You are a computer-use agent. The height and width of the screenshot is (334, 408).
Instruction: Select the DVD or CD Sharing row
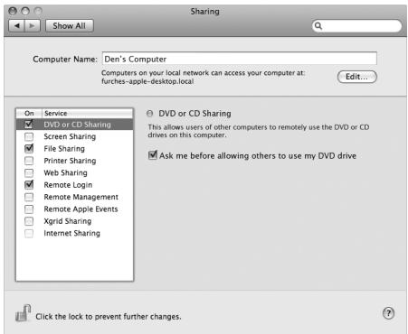pos(74,125)
